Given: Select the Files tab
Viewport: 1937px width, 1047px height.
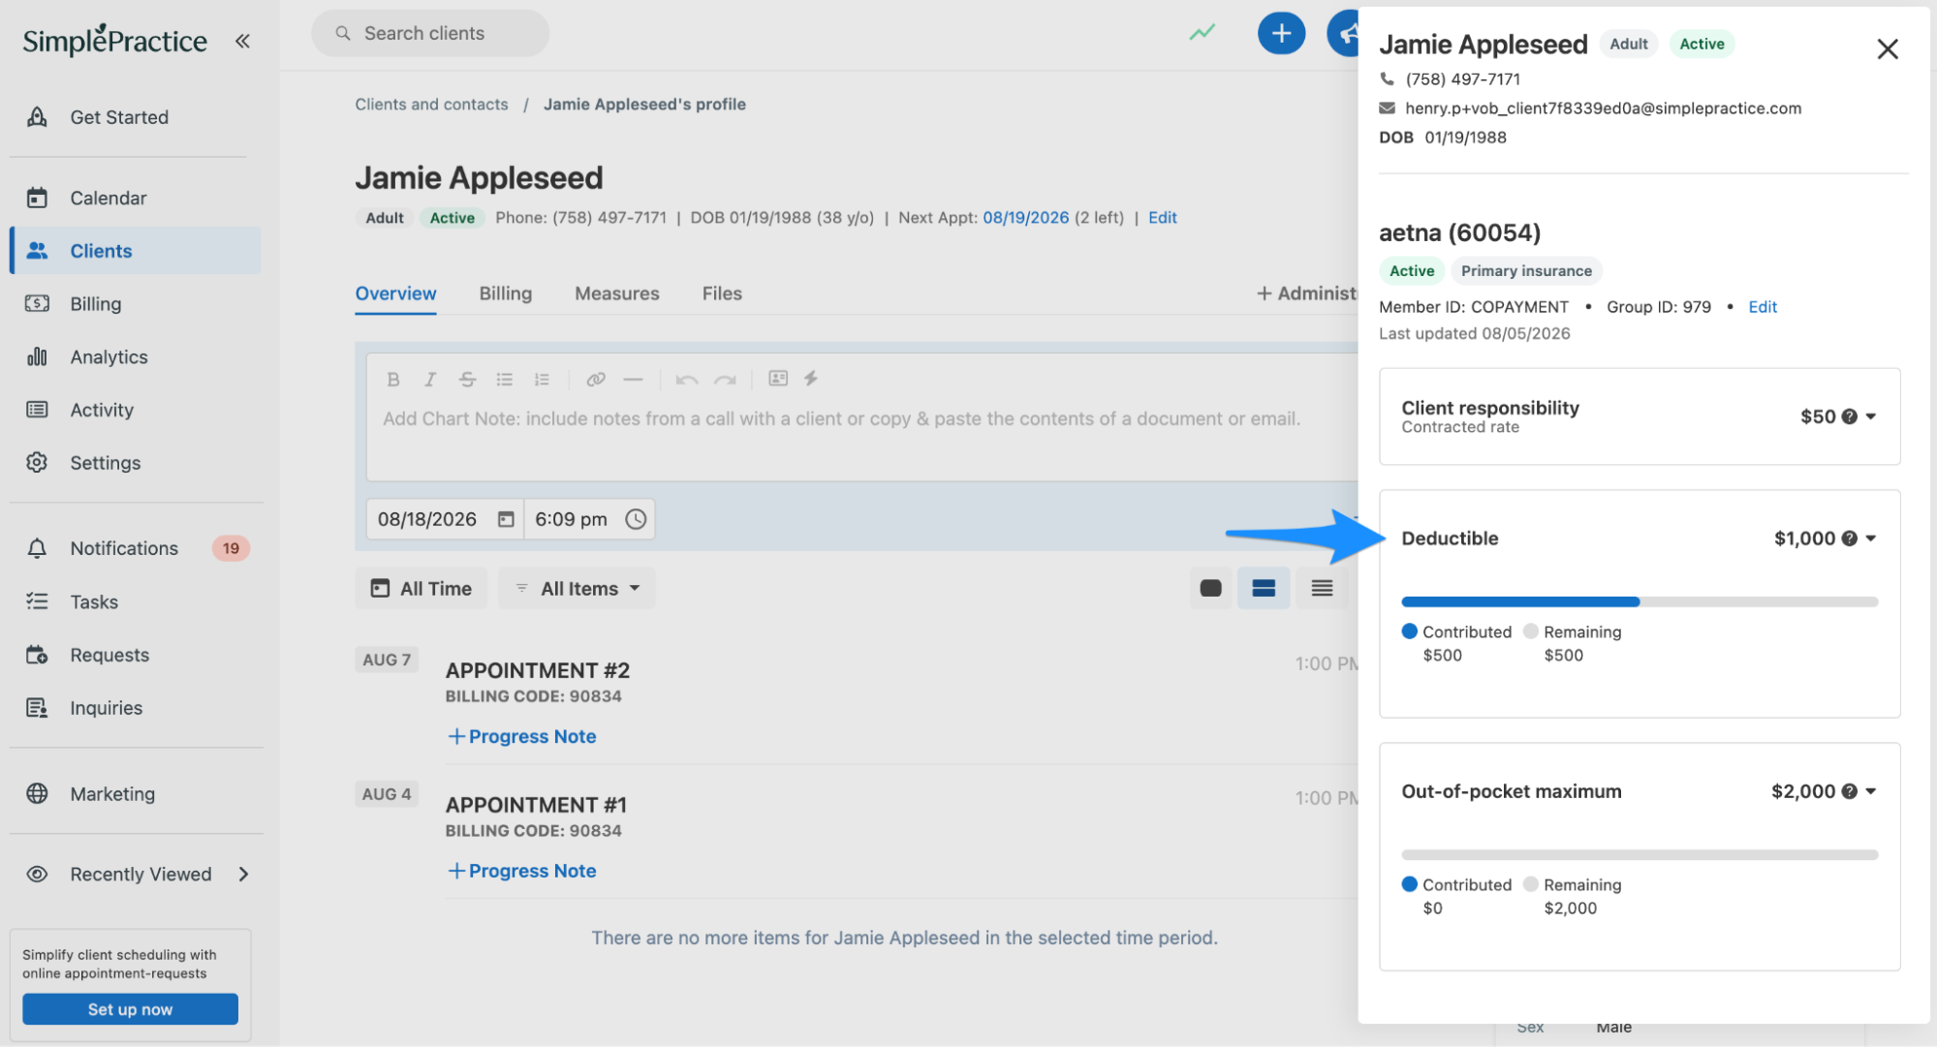Looking at the screenshot, I should coord(722,293).
